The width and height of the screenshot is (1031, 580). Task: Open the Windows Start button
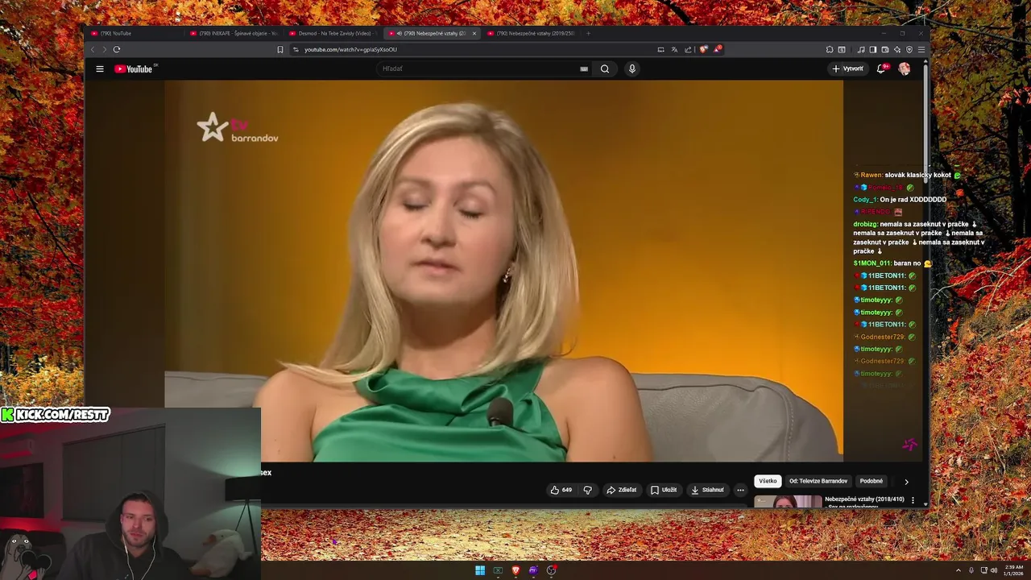coord(480,570)
